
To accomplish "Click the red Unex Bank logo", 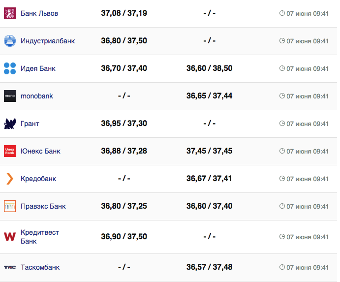I will click(10, 151).
